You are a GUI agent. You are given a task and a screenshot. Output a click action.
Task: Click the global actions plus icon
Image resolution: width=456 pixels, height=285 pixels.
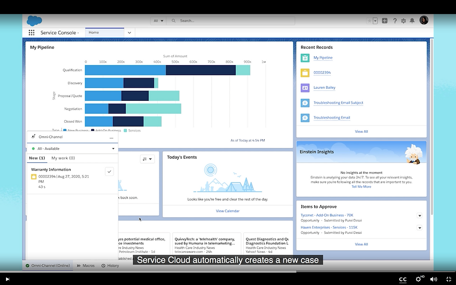click(384, 20)
